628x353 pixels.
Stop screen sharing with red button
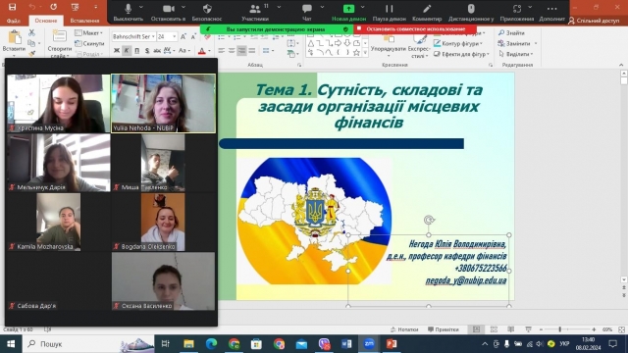[x=415, y=29]
